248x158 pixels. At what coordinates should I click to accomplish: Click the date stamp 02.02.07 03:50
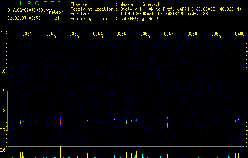point(24,18)
